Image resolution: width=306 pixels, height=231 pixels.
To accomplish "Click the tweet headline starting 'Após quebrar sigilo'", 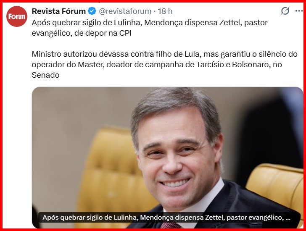I will (x=150, y=28).
